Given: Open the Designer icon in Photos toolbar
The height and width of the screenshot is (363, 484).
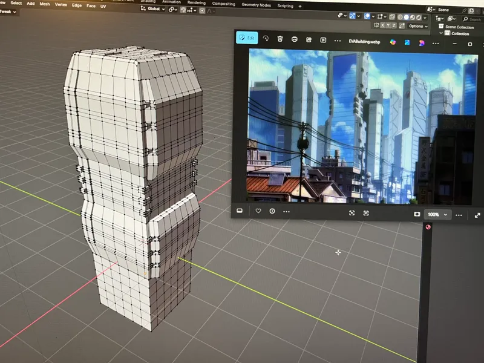Looking at the screenshot, I should [x=407, y=42].
